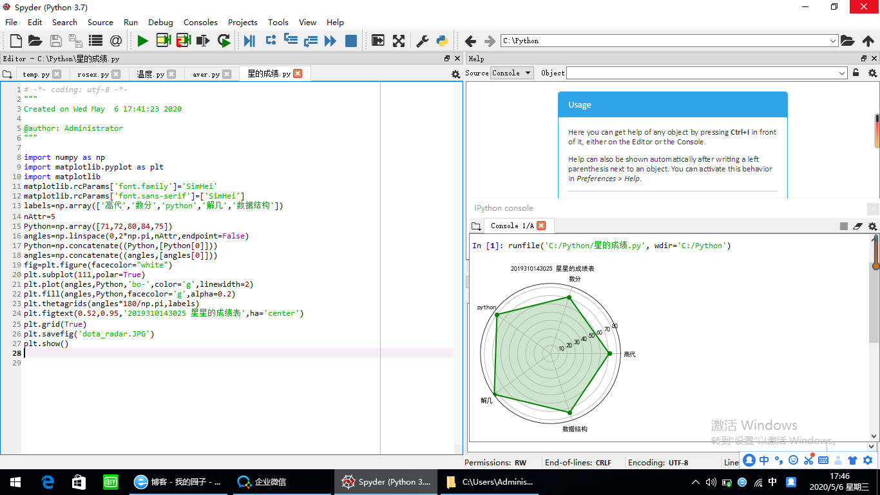Click the new file icon in the toolbar

pyautogui.click(x=16, y=41)
